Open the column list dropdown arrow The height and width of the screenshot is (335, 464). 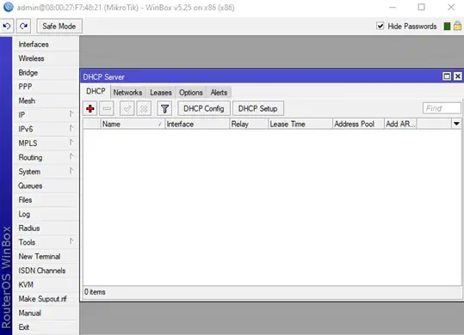(456, 124)
